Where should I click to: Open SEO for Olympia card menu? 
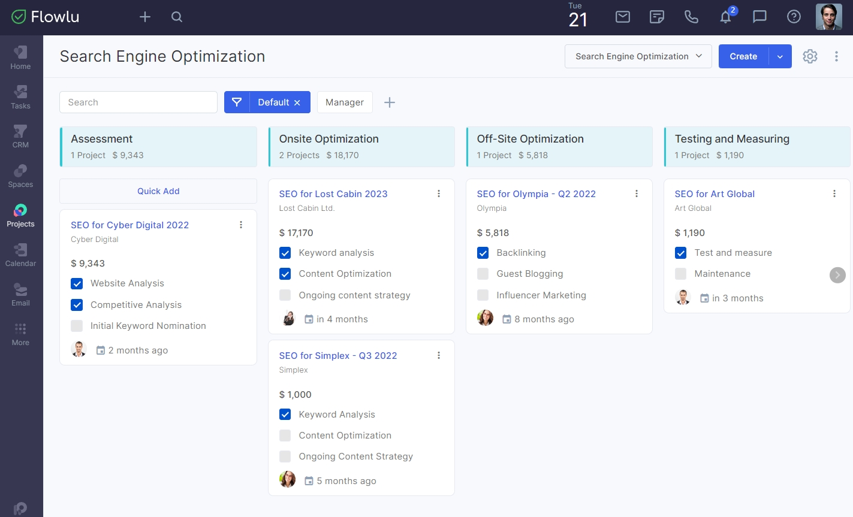pos(637,194)
